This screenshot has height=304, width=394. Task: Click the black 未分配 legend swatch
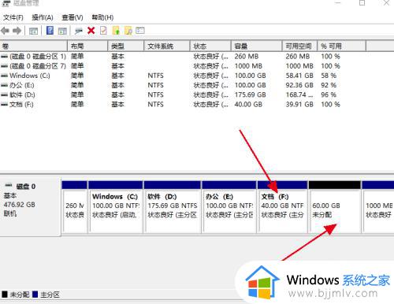point(5,295)
